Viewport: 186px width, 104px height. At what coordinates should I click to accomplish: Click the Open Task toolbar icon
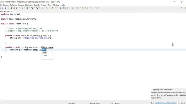click(x=55, y=8)
